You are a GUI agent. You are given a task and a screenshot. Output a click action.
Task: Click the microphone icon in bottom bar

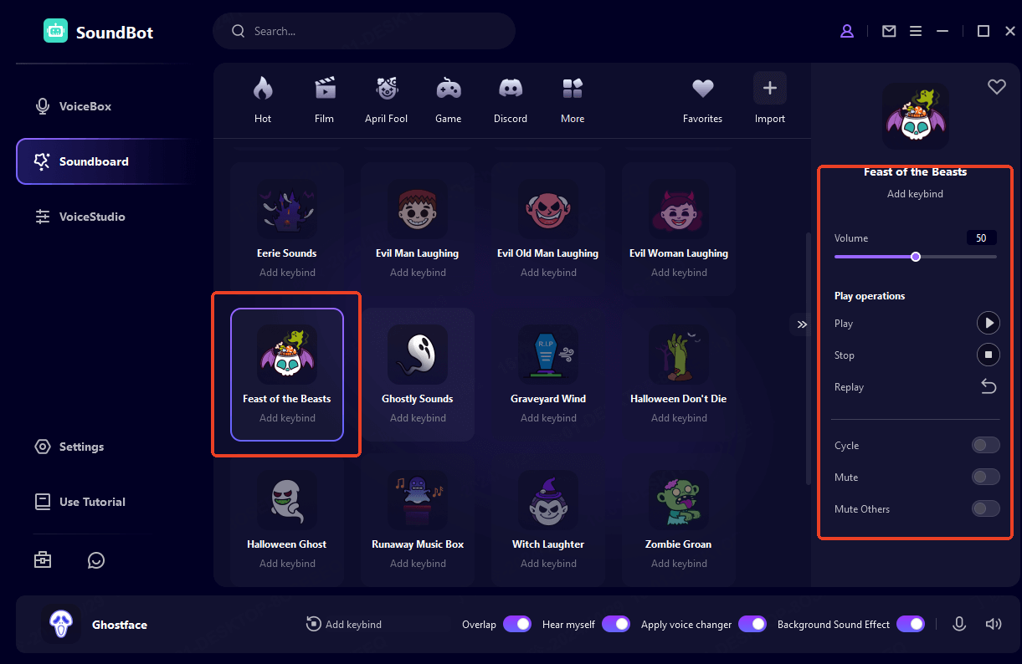959,624
